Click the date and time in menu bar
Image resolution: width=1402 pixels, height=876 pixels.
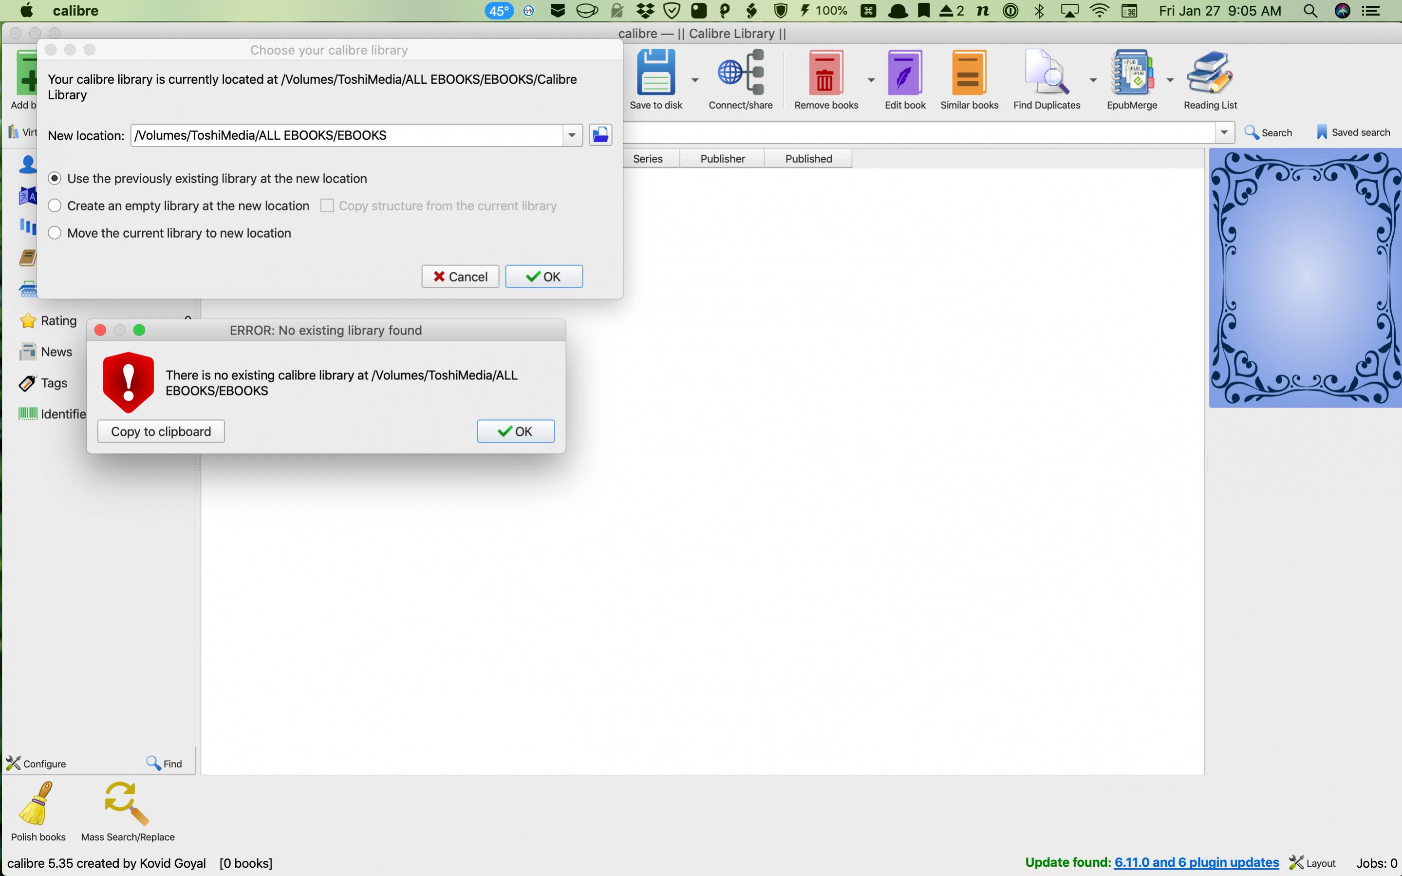[1219, 11]
